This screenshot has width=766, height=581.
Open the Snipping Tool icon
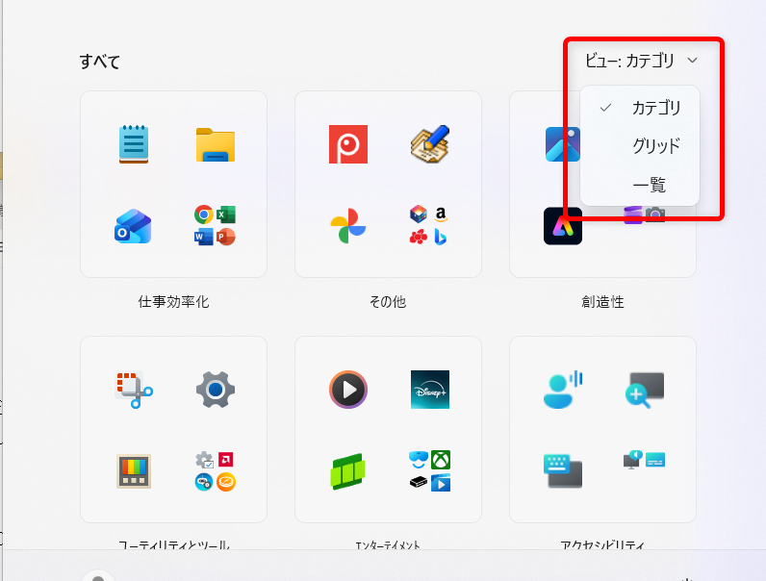tap(134, 390)
